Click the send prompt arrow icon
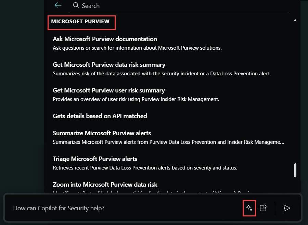308x225 pixels. [x=287, y=208]
